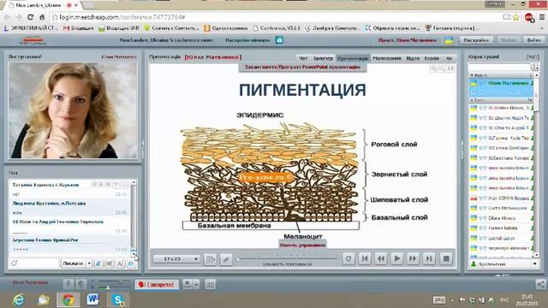Select user 'Dilara Alieva' in list

(x=501, y=218)
